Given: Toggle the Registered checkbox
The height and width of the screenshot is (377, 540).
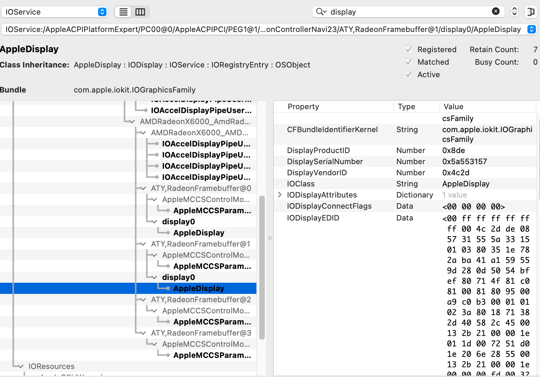Looking at the screenshot, I should (x=409, y=49).
